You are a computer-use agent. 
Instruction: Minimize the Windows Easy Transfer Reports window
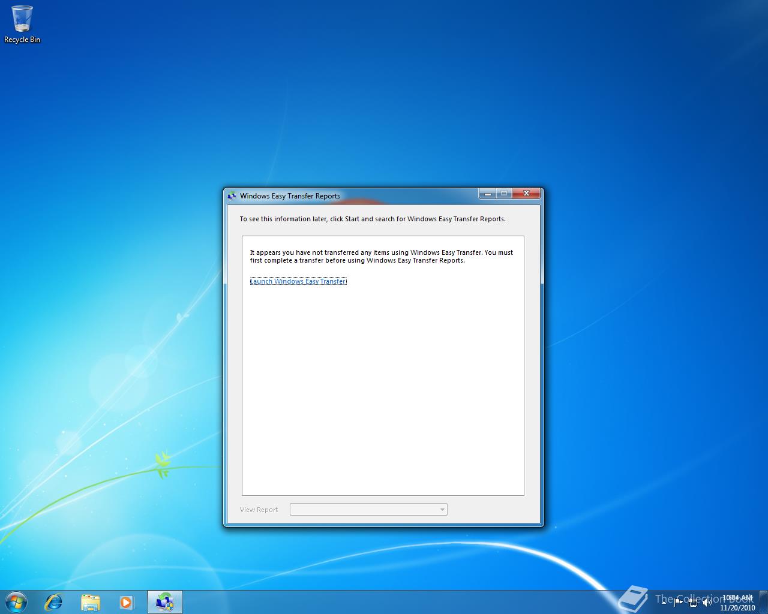pos(487,193)
